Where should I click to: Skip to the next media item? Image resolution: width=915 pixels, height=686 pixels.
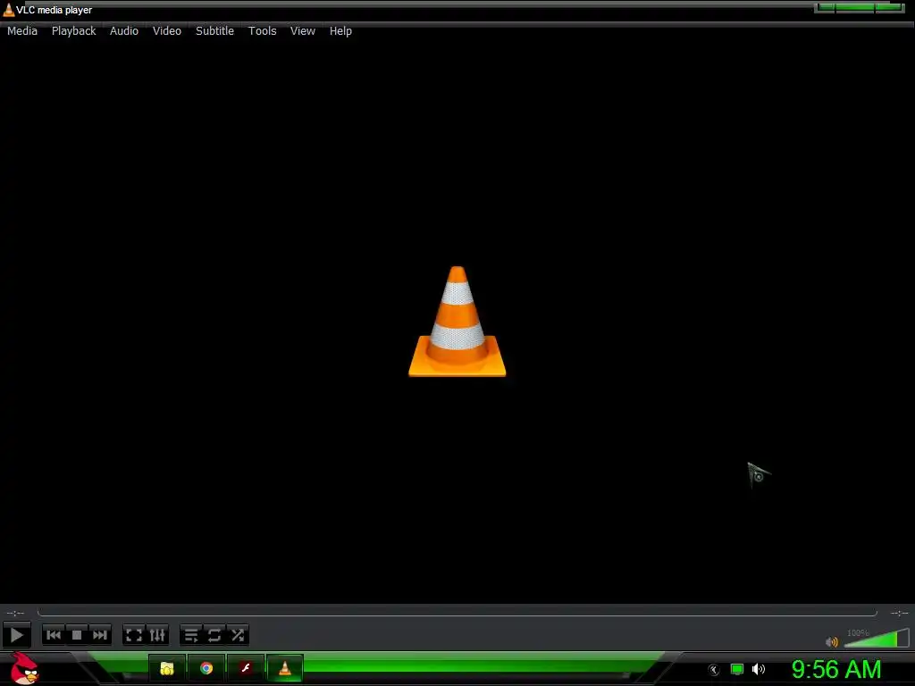click(100, 635)
